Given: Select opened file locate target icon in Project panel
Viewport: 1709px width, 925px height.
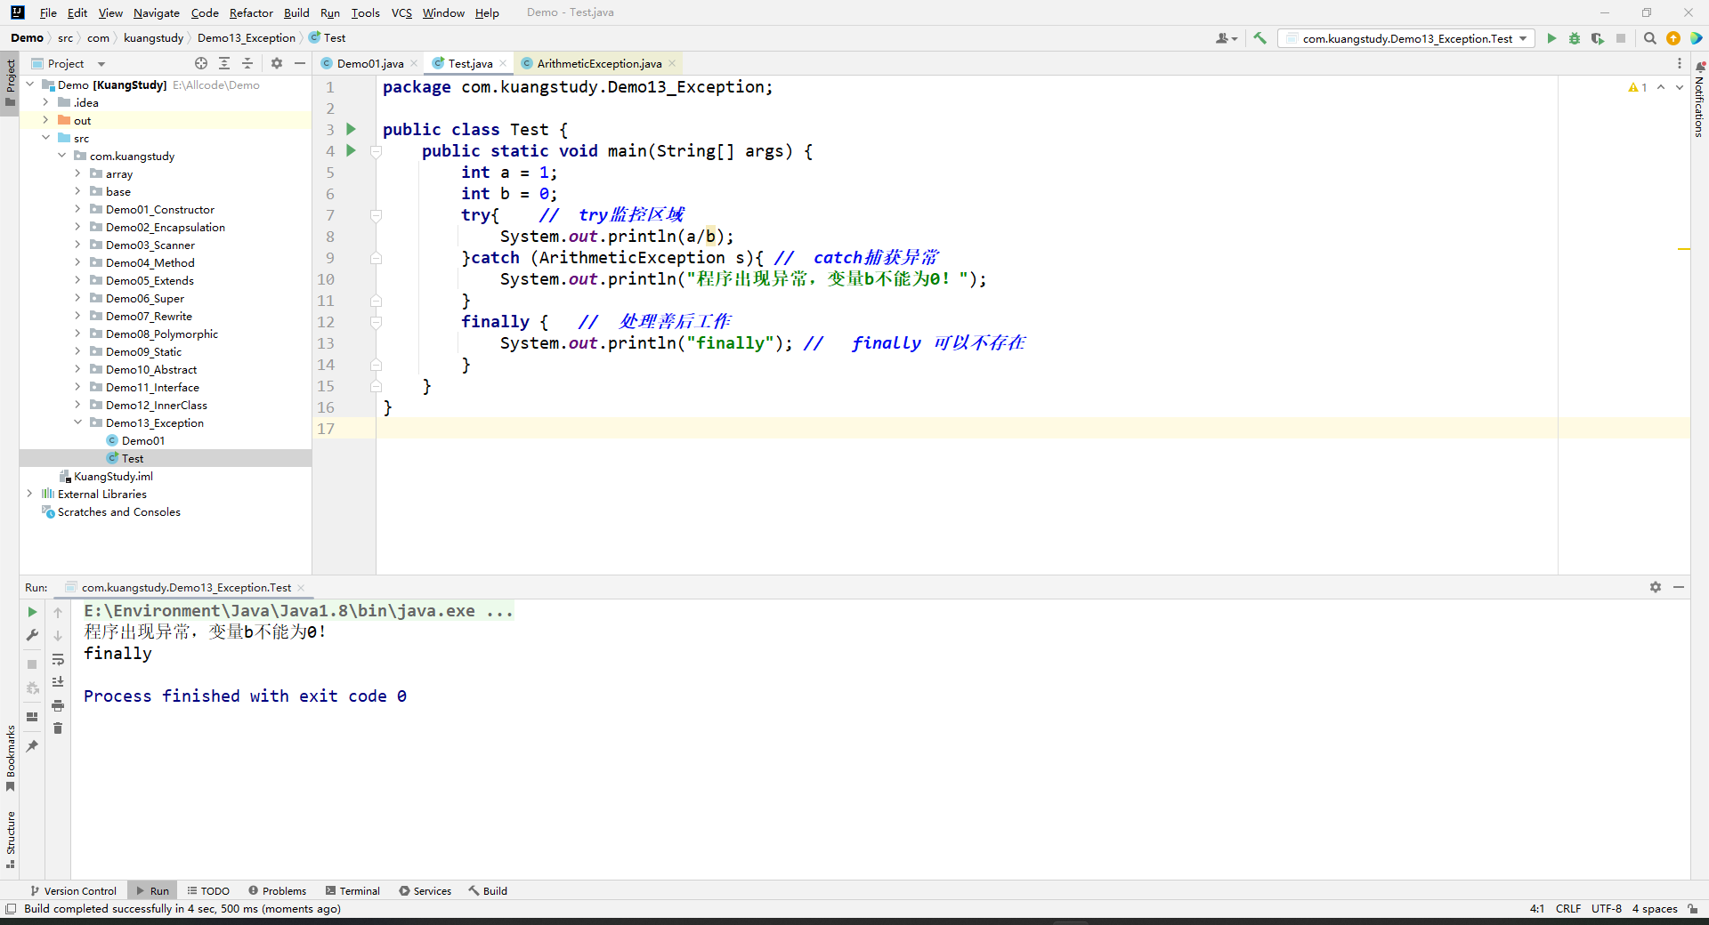Looking at the screenshot, I should click(201, 63).
